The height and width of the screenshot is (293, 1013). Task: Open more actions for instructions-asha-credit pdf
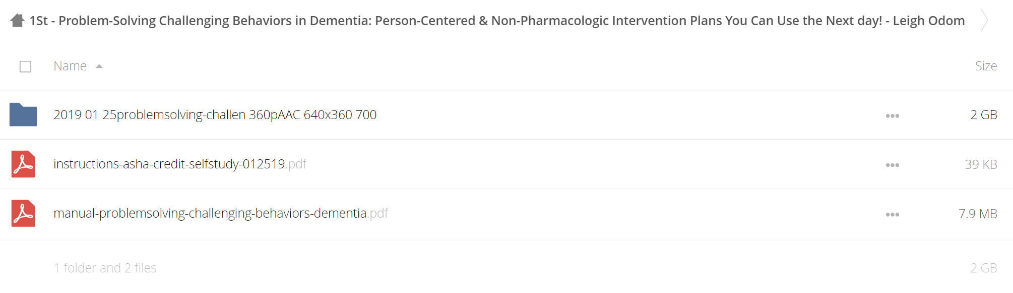892,165
